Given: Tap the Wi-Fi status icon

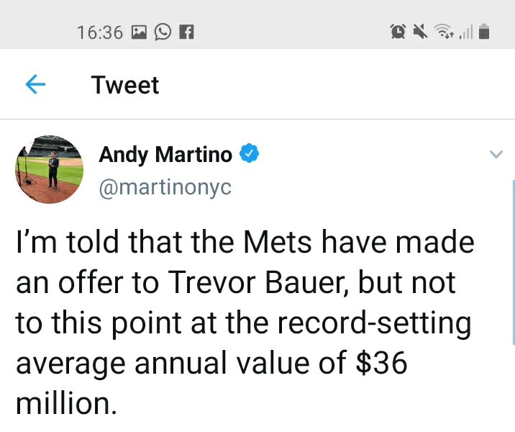Looking at the screenshot, I should pyautogui.click(x=446, y=31).
